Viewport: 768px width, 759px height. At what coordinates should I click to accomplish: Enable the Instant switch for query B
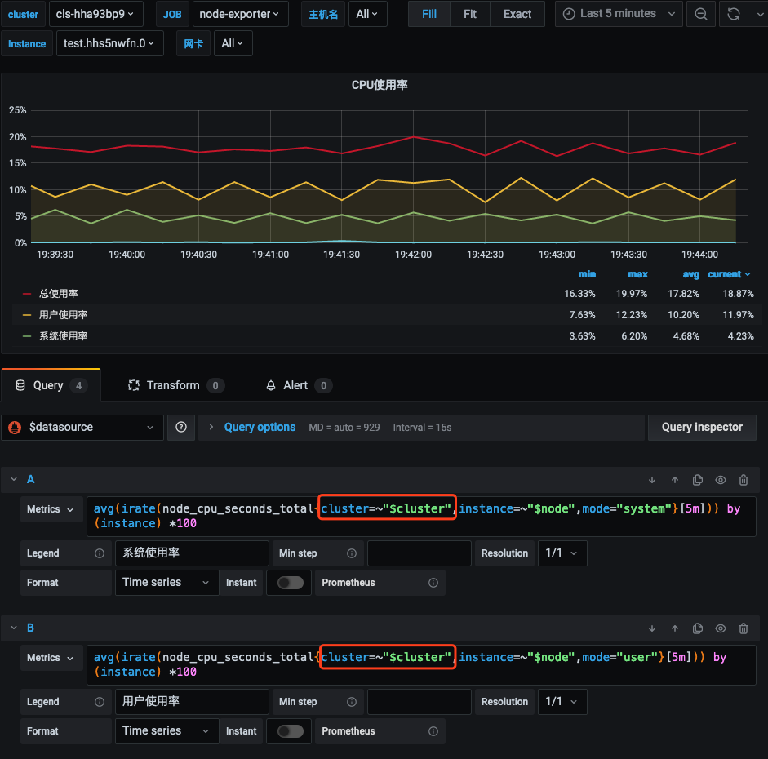[x=290, y=731]
